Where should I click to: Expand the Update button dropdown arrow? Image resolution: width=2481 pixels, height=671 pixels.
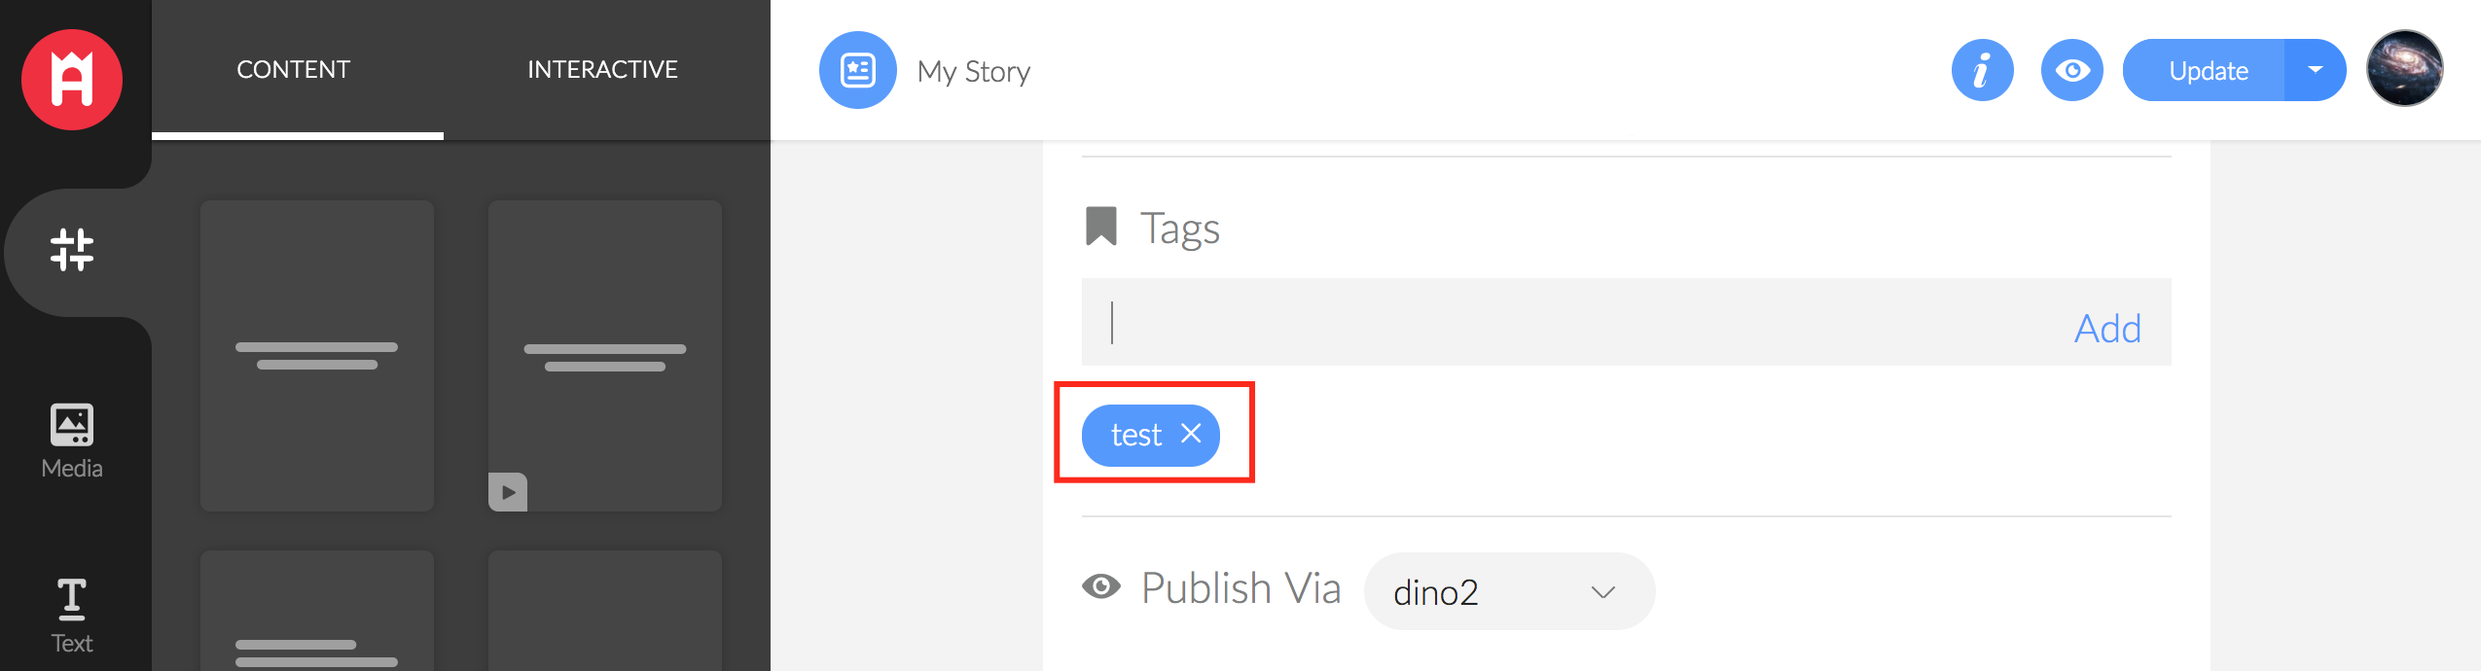[x=2316, y=70]
